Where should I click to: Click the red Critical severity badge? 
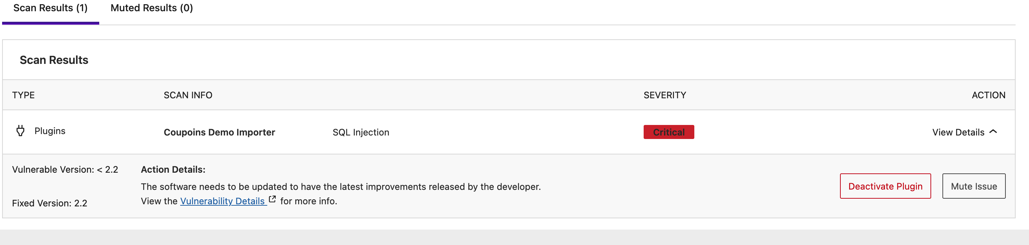(668, 132)
